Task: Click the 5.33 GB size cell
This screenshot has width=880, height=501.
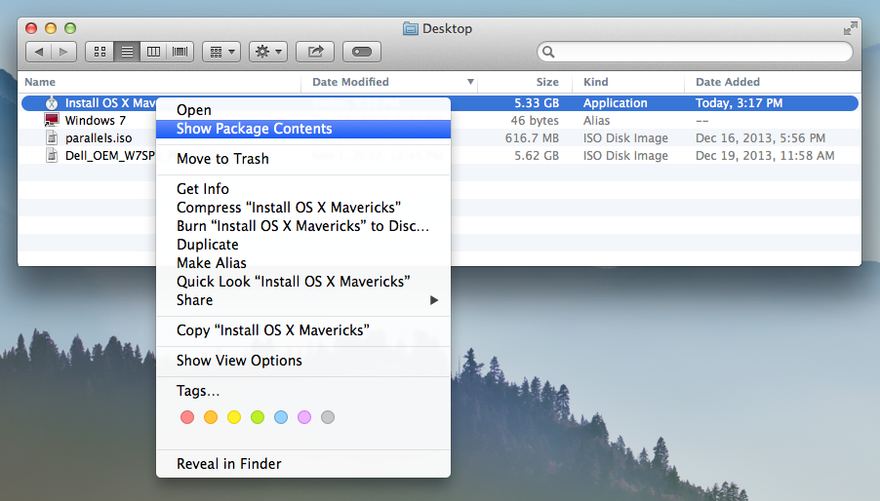Action: tap(537, 103)
